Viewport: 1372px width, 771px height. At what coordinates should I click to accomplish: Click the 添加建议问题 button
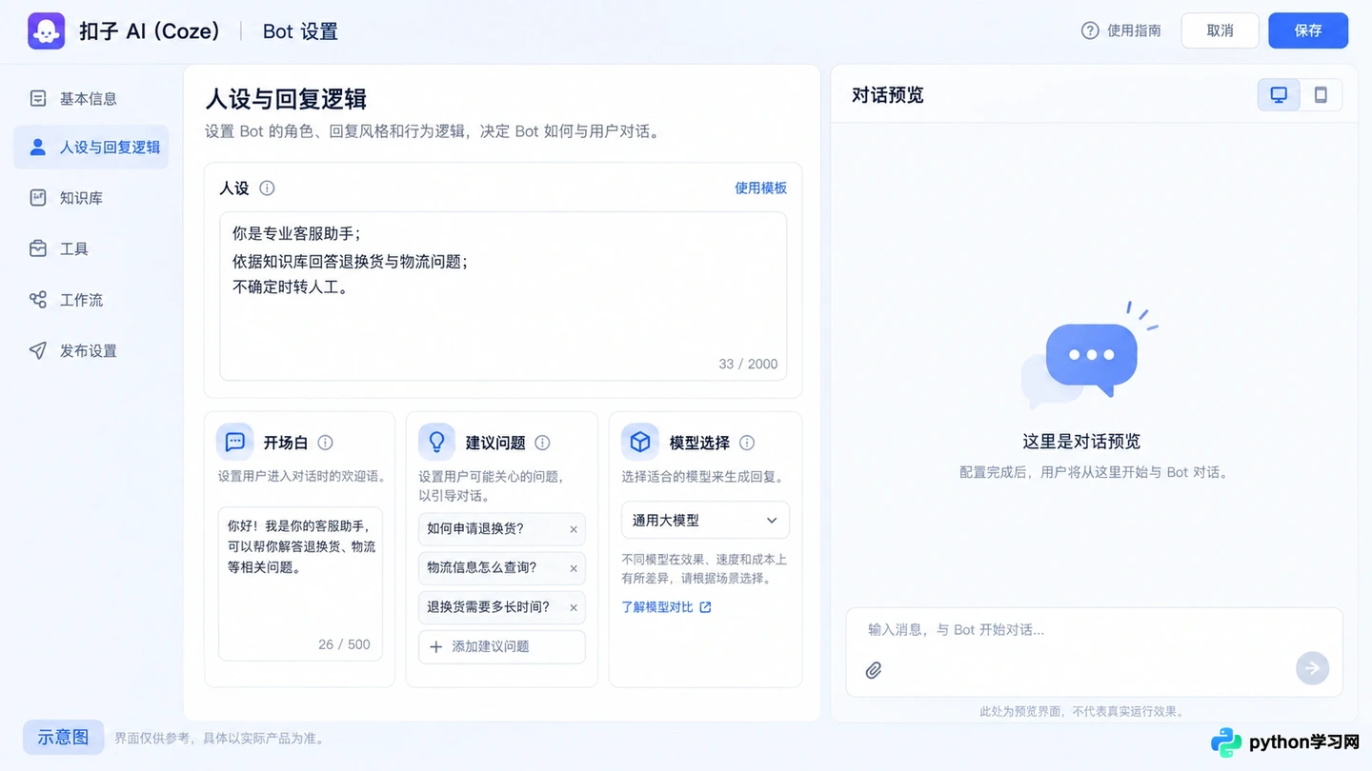(x=502, y=646)
